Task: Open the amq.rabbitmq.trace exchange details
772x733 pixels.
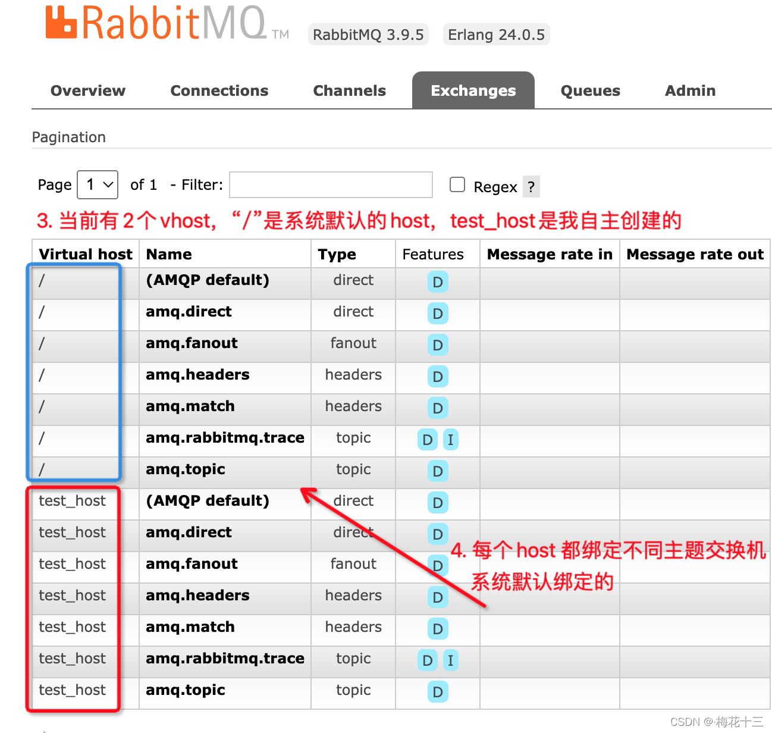Action: (x=224, y=437)
